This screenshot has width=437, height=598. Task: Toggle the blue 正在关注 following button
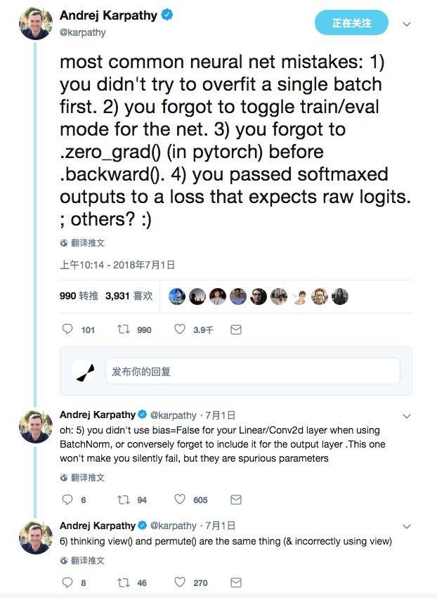point(351,23)
